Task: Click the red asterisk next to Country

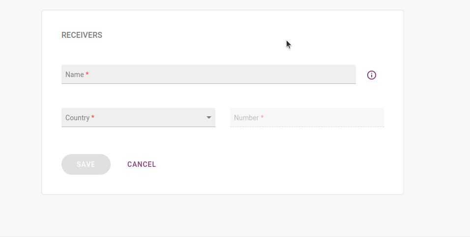Action: [x=93, y=118]
